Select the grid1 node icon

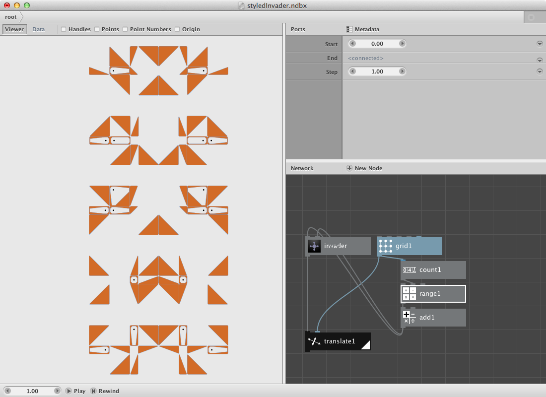[x=386, y=246]
